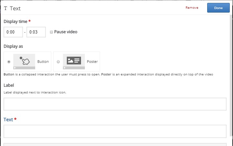
Task: Click the Poster interaction thumbnail icon
Action: 74,61
